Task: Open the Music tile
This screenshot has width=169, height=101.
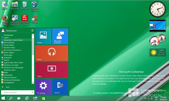Action: [x=52, y=53]
